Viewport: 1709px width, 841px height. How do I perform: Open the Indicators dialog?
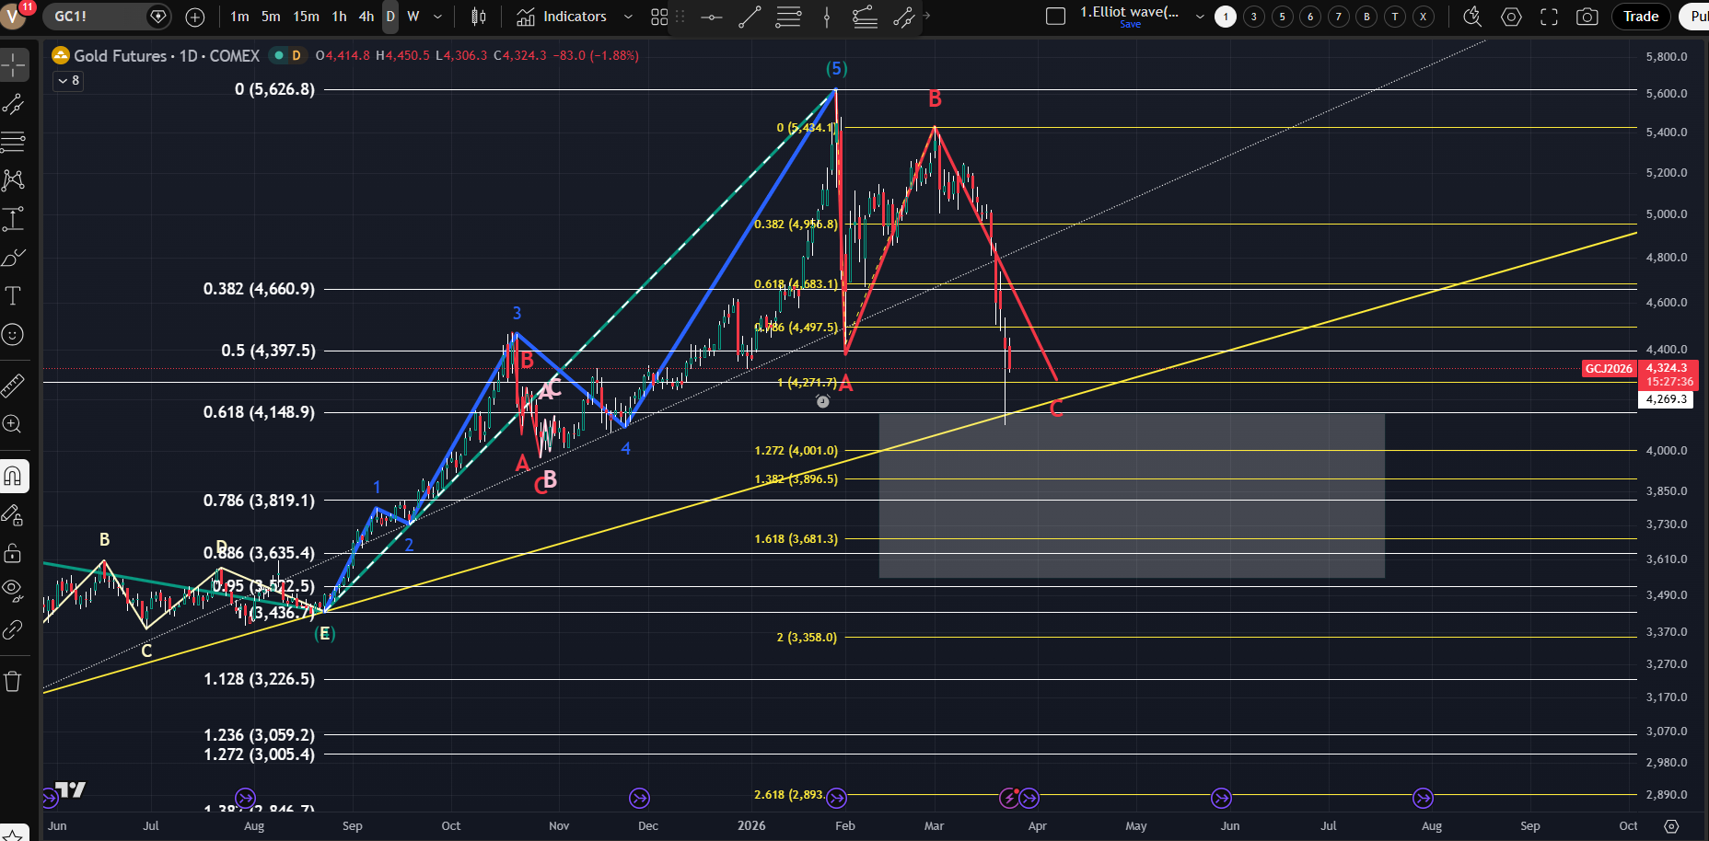[562, 17]
